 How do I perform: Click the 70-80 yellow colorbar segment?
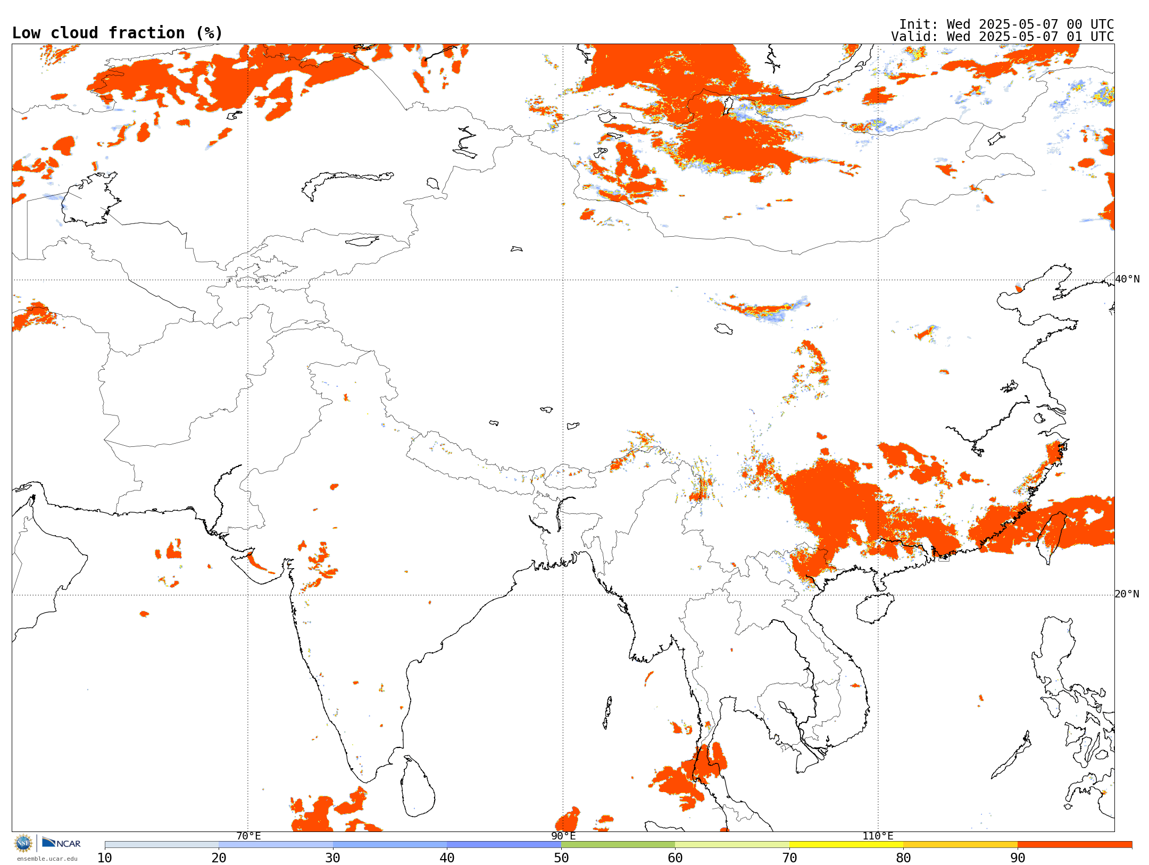[846, 845]
